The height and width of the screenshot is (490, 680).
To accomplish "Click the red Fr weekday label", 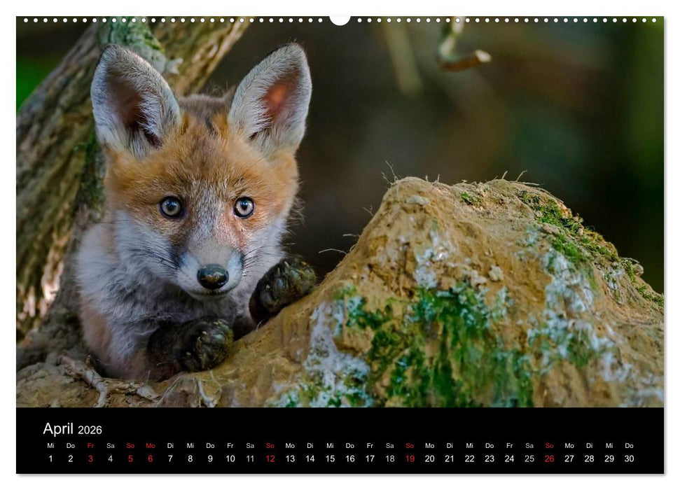I will [x=91, y=444].
